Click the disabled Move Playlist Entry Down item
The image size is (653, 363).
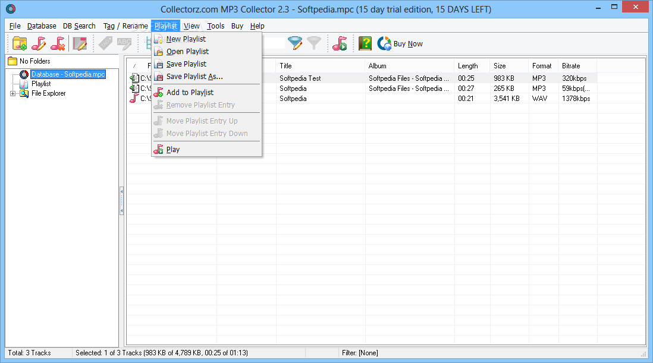pos(206,134)
